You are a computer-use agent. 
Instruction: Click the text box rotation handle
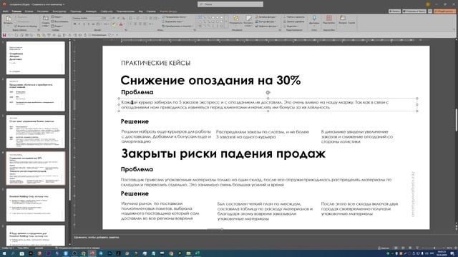coord(268,93)
